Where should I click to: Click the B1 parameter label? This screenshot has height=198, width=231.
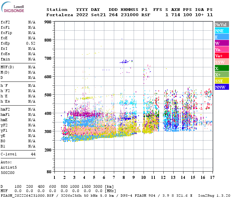(3, 147)
